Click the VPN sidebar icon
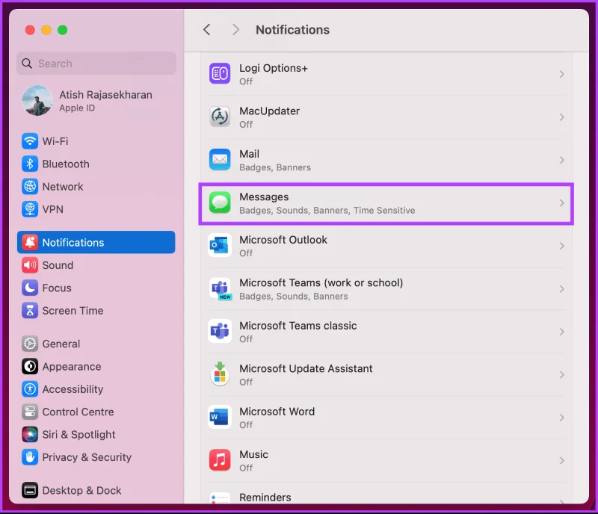 click(30, 209)
